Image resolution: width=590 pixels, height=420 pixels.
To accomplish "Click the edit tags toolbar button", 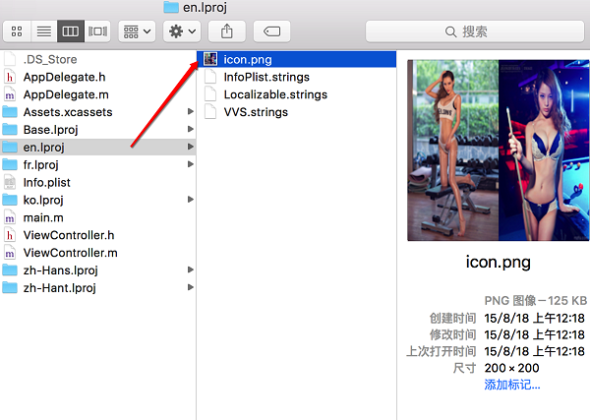I will coord(271,31).
